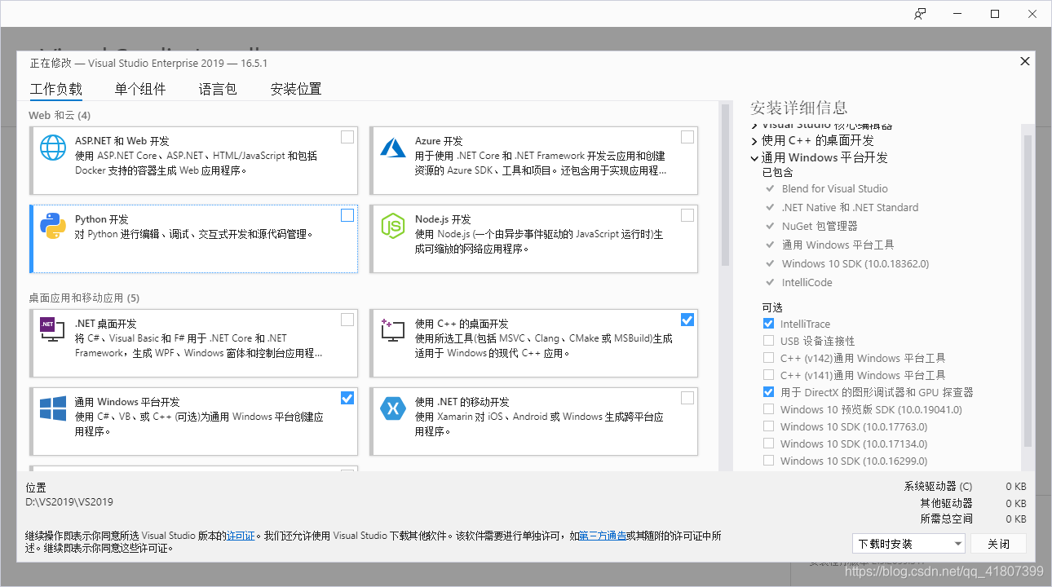Image resolution: width=1052 pixels, height=587 pixels.
Task: Collapse 通用 Windows 平台开发 details node
Action: 754,158
